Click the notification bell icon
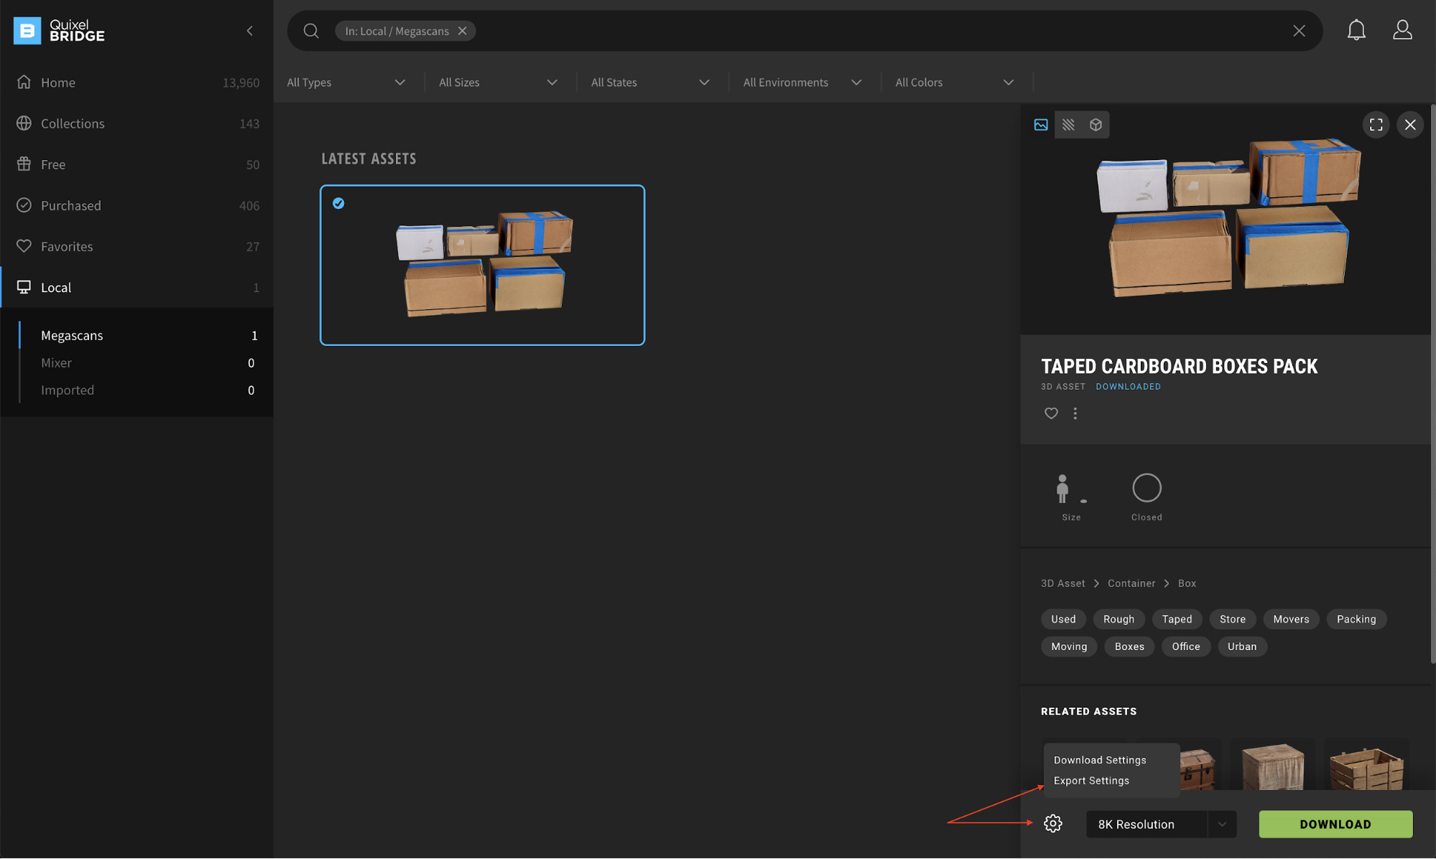Screen dimensions: 1436x859 [x=1356, y=29]
